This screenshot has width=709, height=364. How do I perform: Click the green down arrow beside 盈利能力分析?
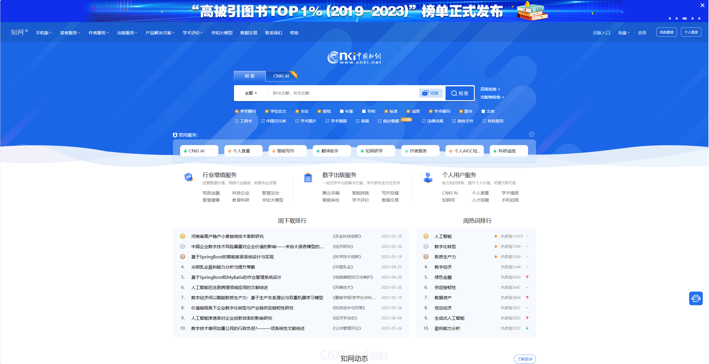click(527, 328)
